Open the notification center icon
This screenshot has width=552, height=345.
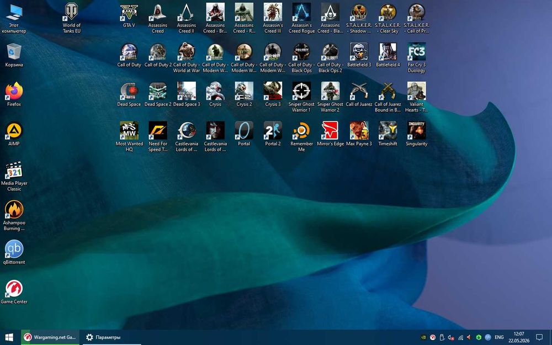coord(539,337)
